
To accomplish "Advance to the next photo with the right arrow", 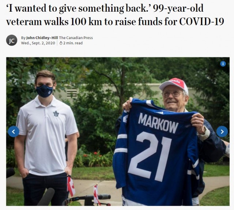I will click(x=222, y=131).
